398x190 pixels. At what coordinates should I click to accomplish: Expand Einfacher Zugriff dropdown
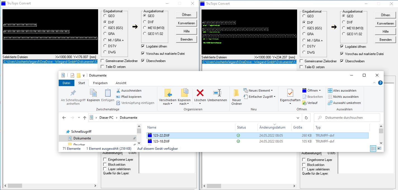(x=274, y=97)
